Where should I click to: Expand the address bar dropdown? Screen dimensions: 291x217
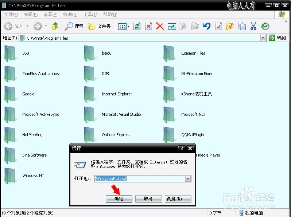point(263,38)
